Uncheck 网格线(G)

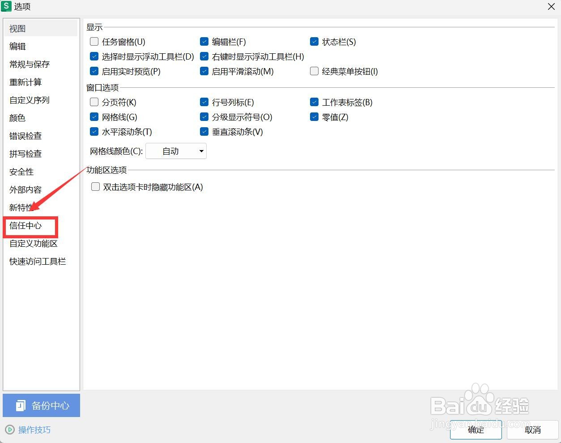tap(94, 117)
